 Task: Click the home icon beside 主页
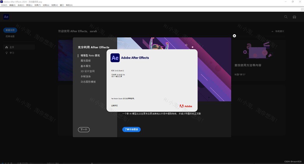click(x=7, y=47)
